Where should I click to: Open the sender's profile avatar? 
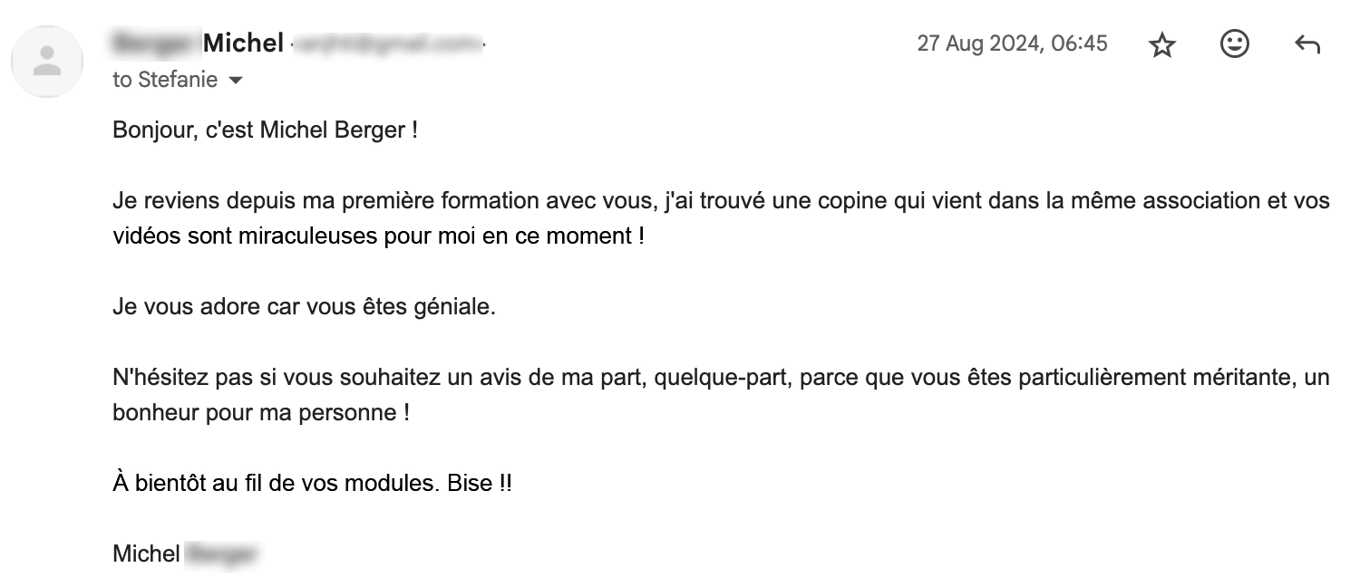point(47,62)
